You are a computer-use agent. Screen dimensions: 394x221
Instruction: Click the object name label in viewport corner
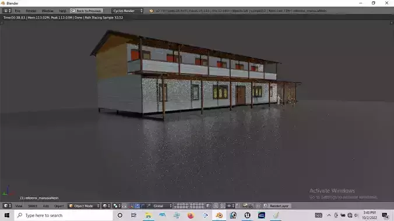point(39,198)
